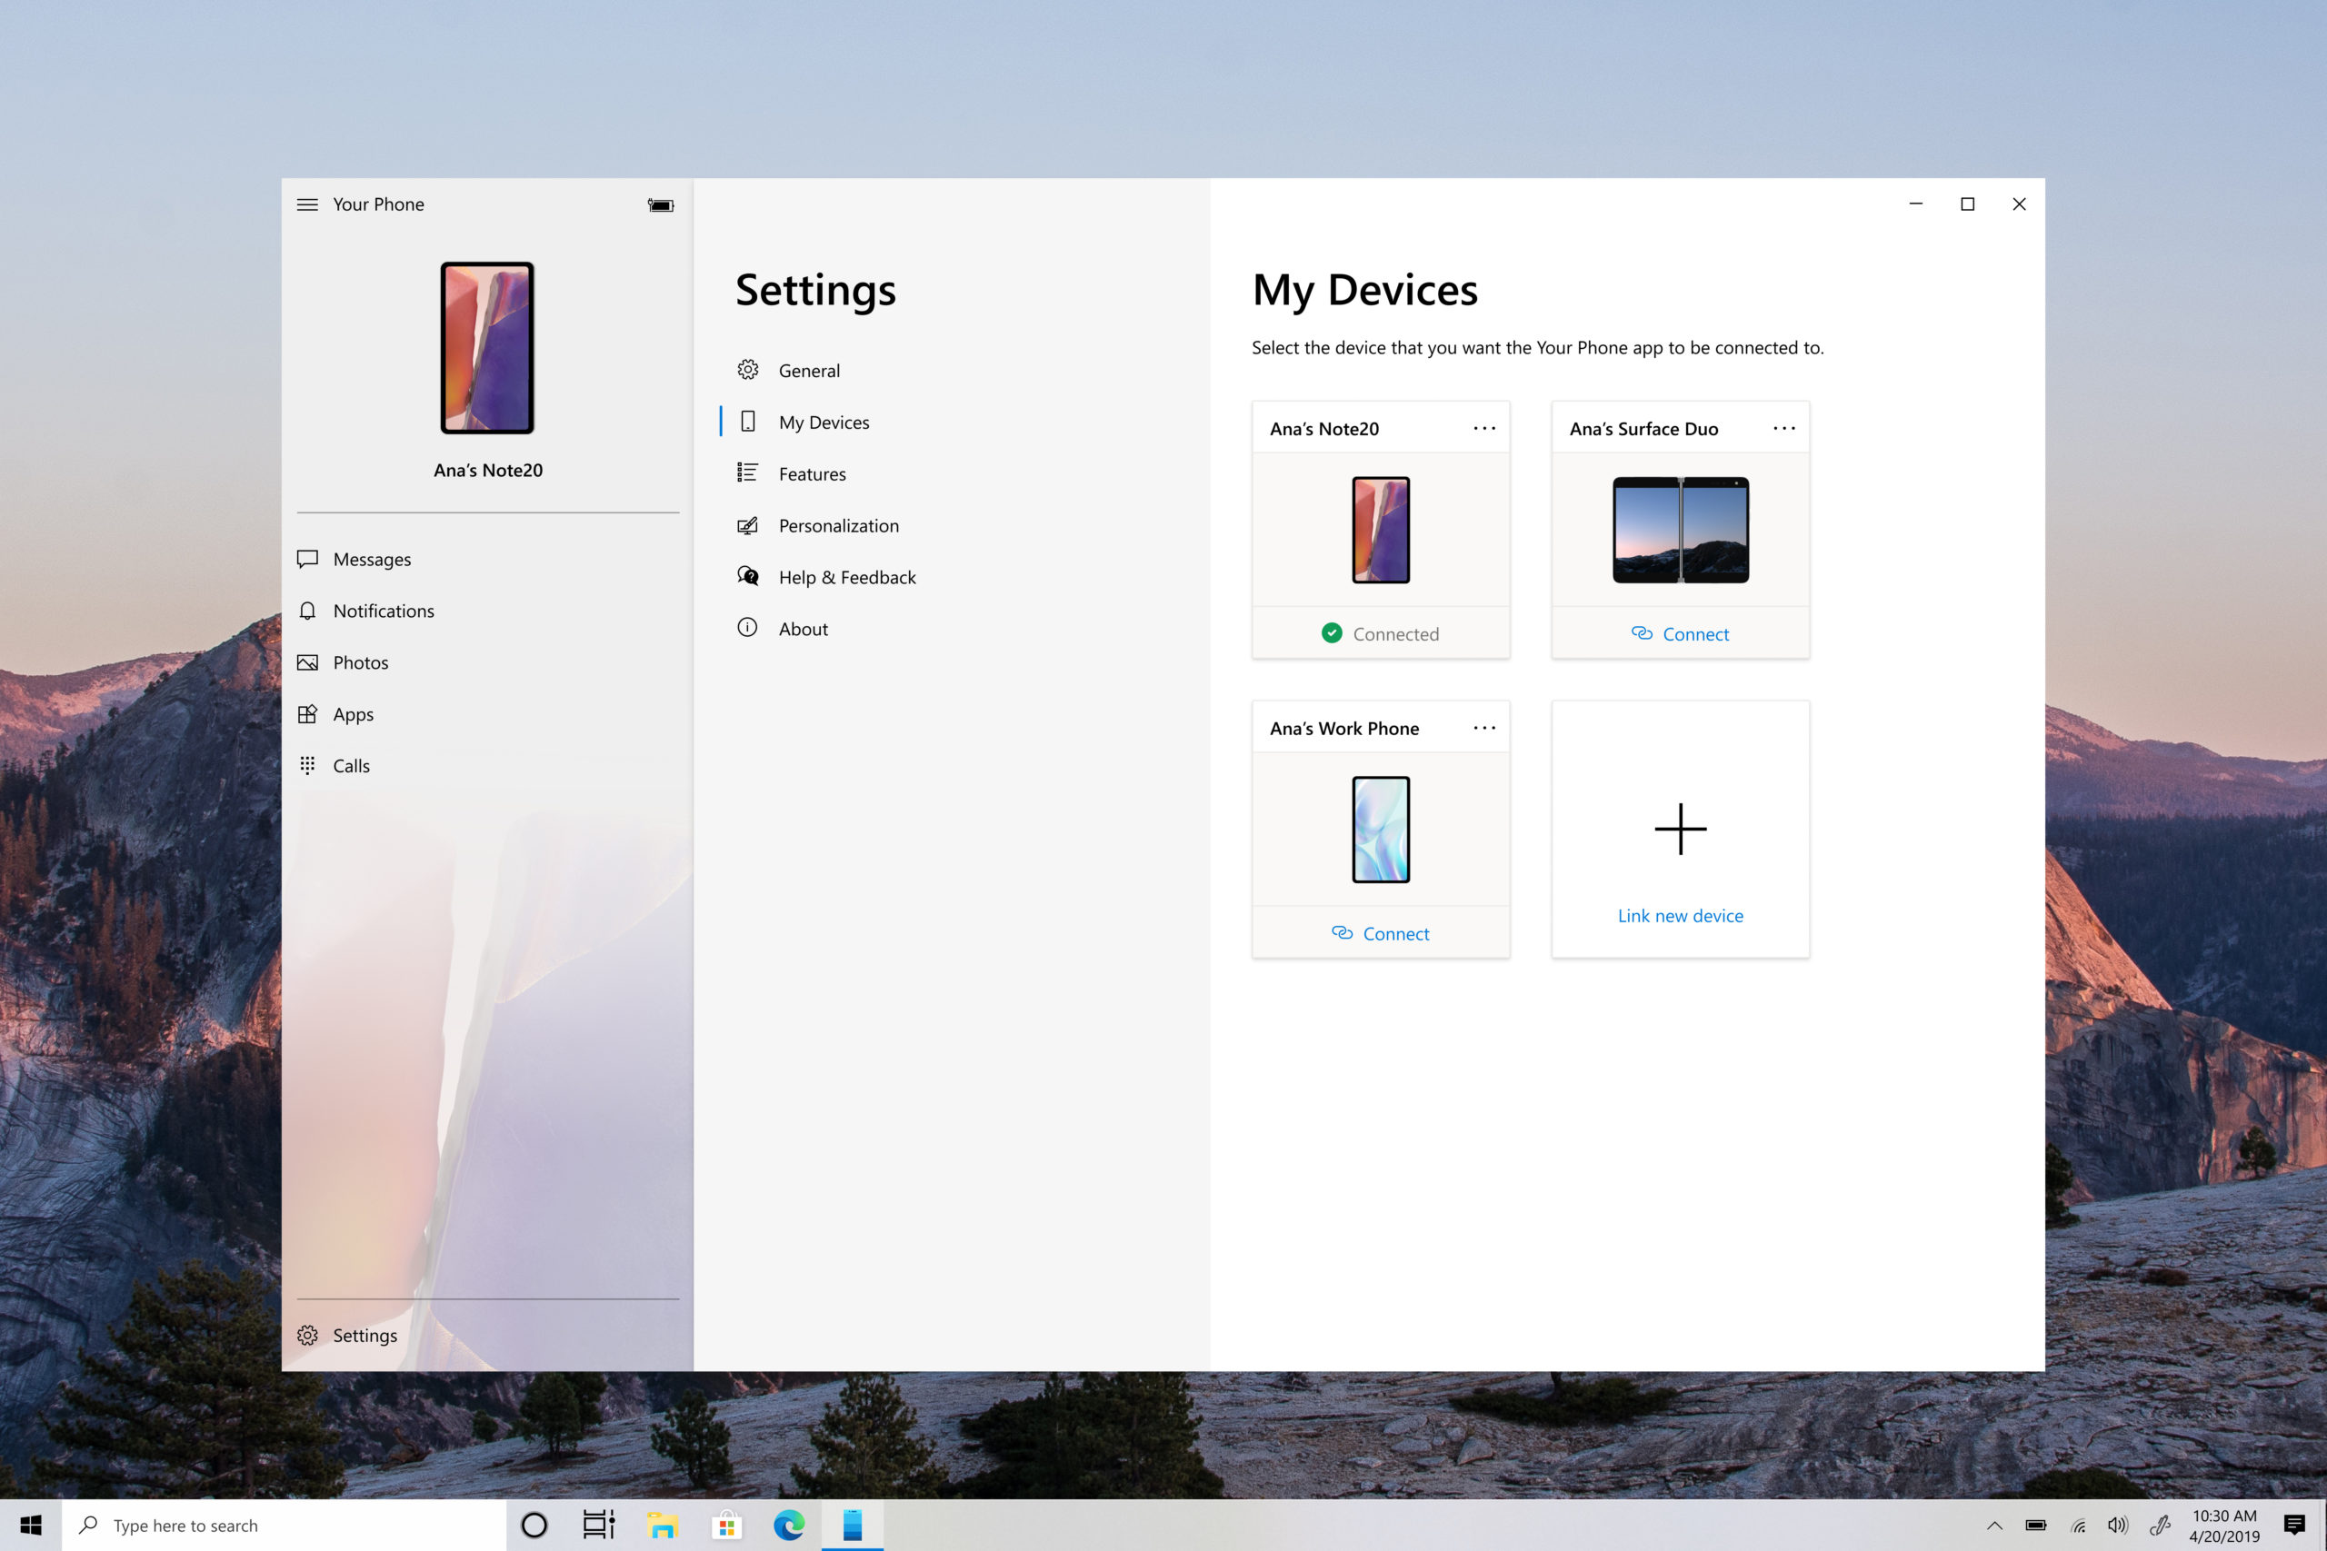Select the Features settings tab
Screen dimensions: 2327x1551
(810, 472)
